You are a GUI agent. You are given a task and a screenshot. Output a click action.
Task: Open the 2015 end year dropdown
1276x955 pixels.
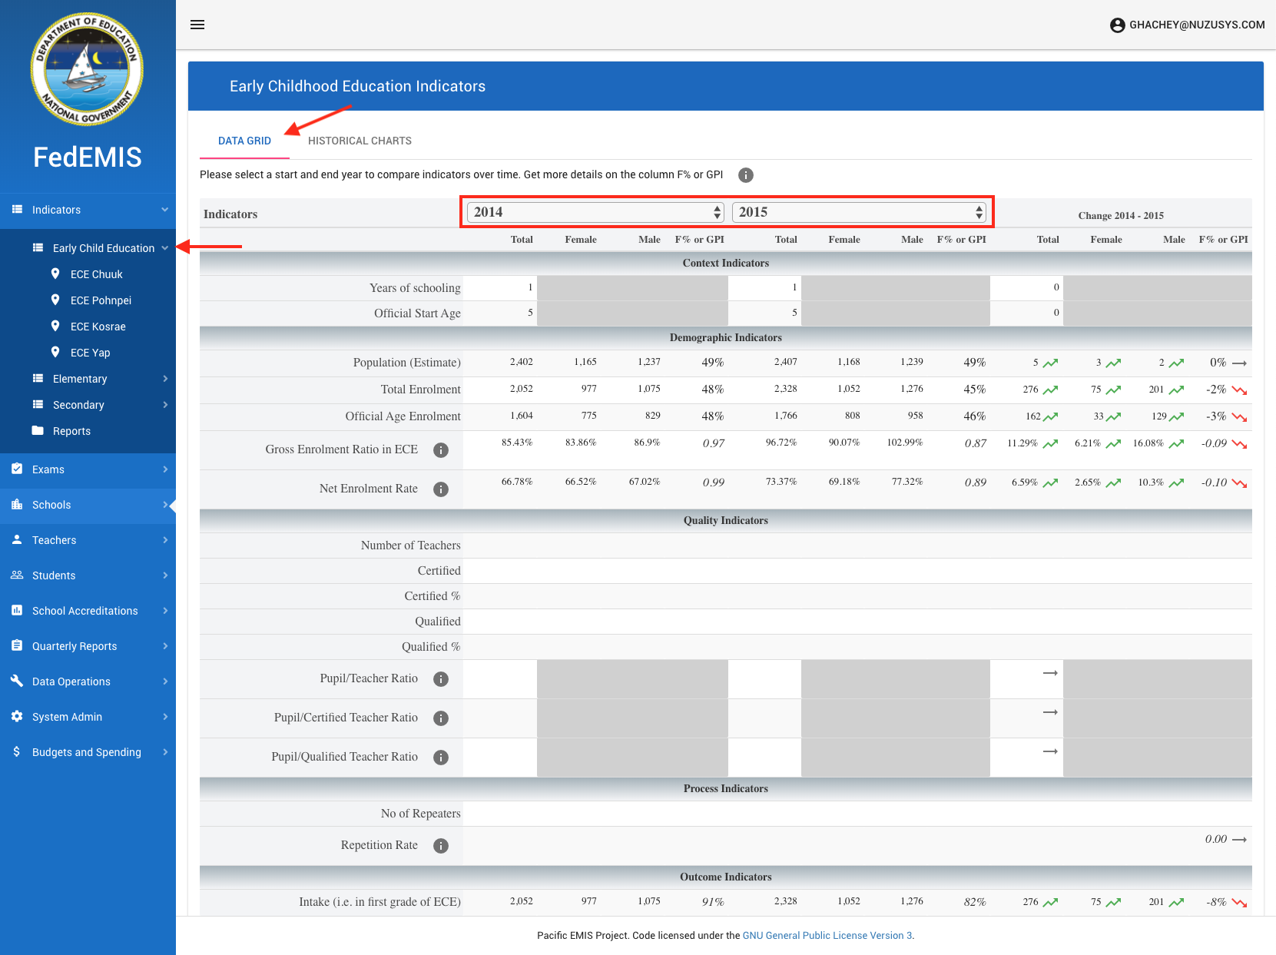click(859, 212)
